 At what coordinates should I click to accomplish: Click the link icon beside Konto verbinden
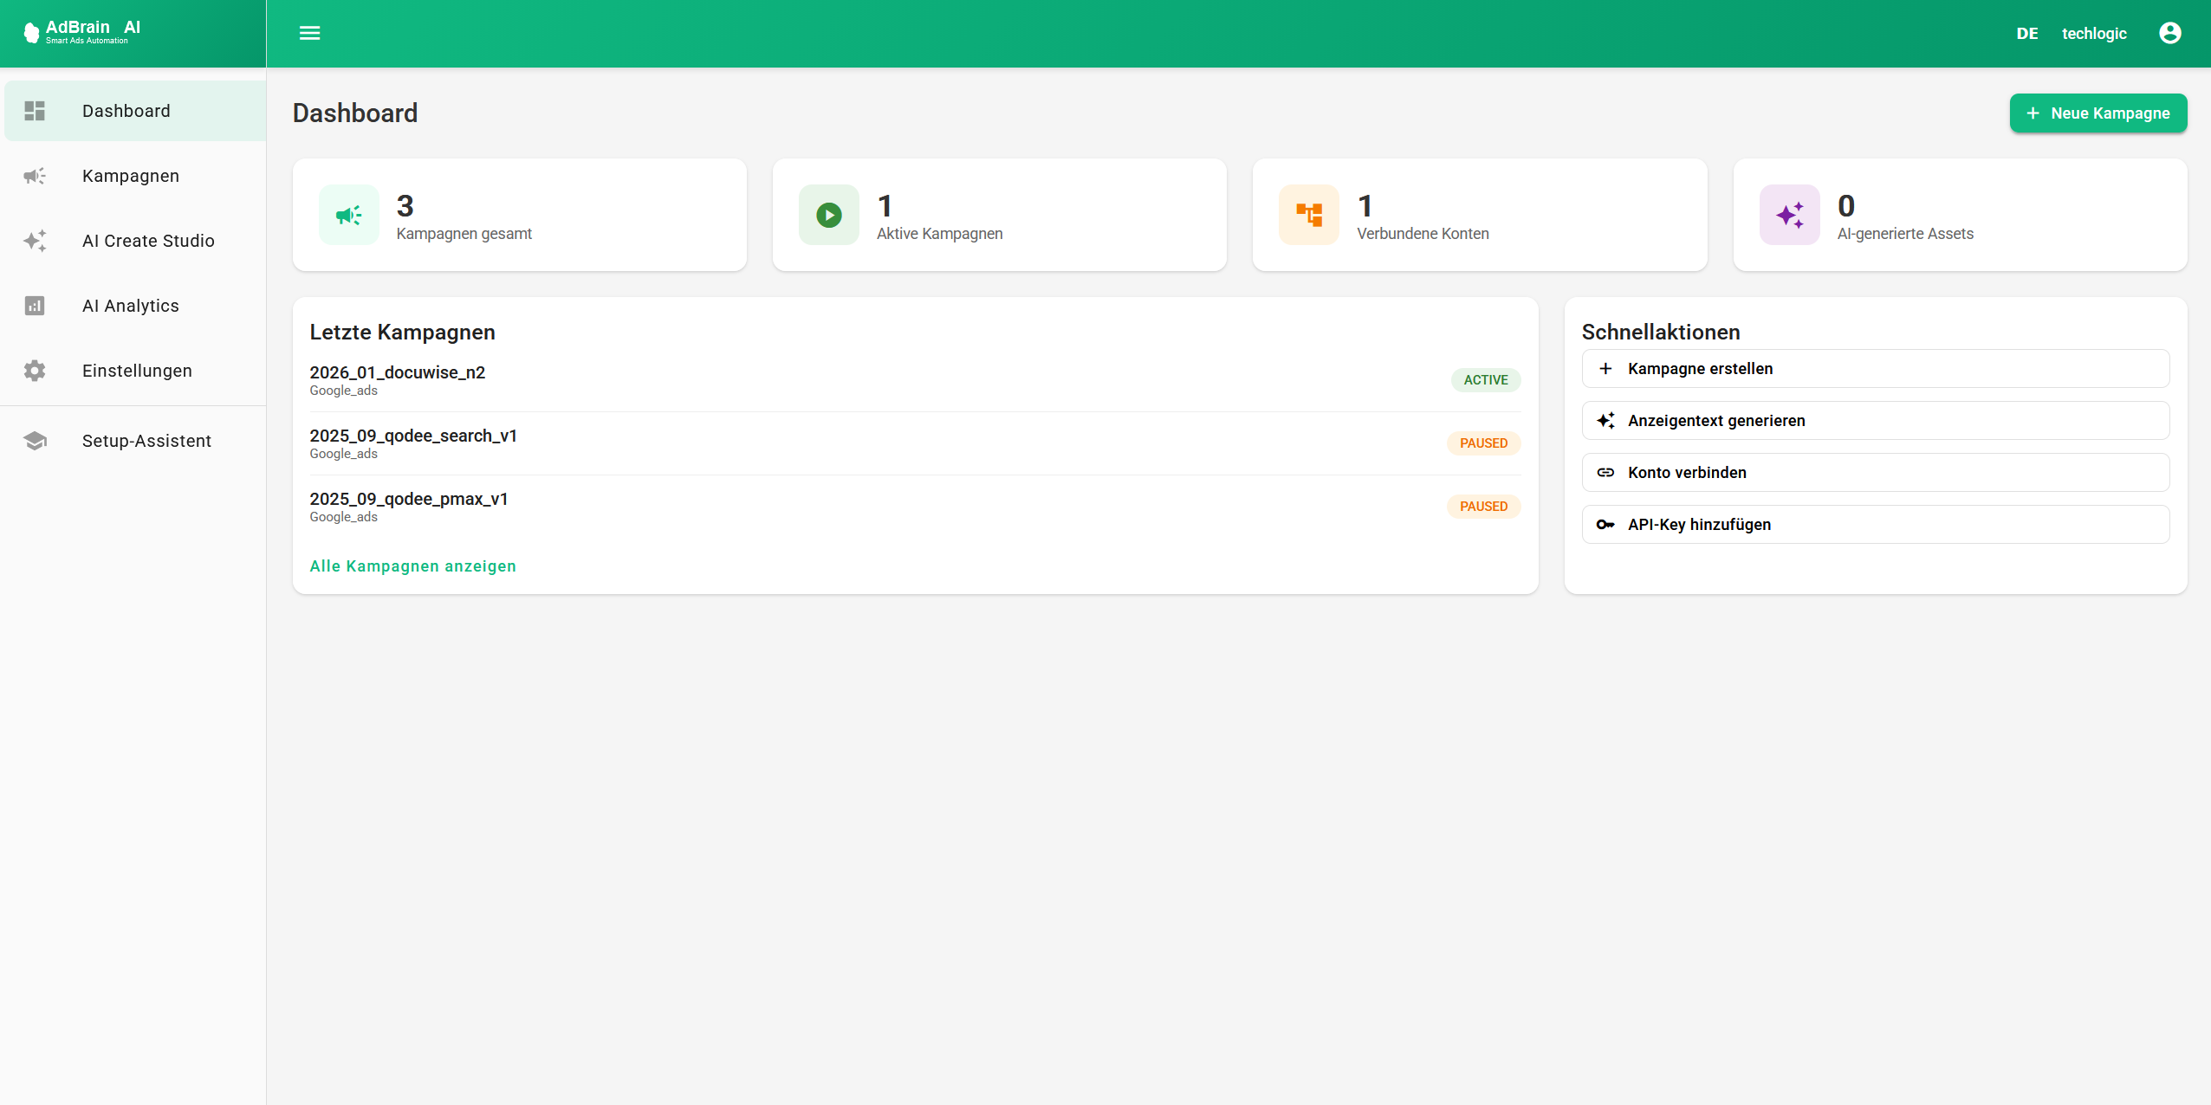1607,472
